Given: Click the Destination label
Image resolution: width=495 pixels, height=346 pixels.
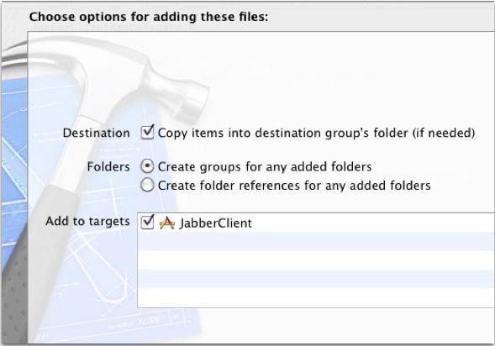Looking at the screenshot, I should [97, 133].
